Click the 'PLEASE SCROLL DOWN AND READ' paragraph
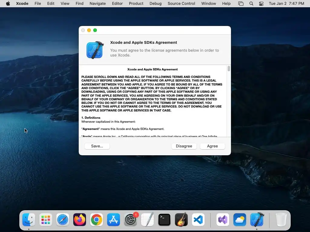The height and width of the screenshot is (232, 310). (x=152, y=94)
